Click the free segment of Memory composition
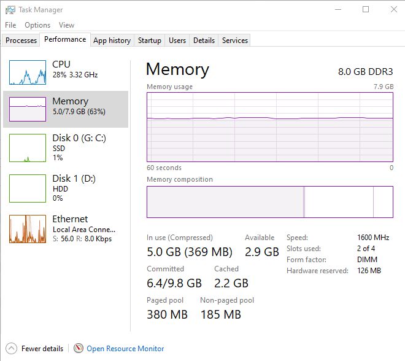405x361 pixels. (383, 202)
